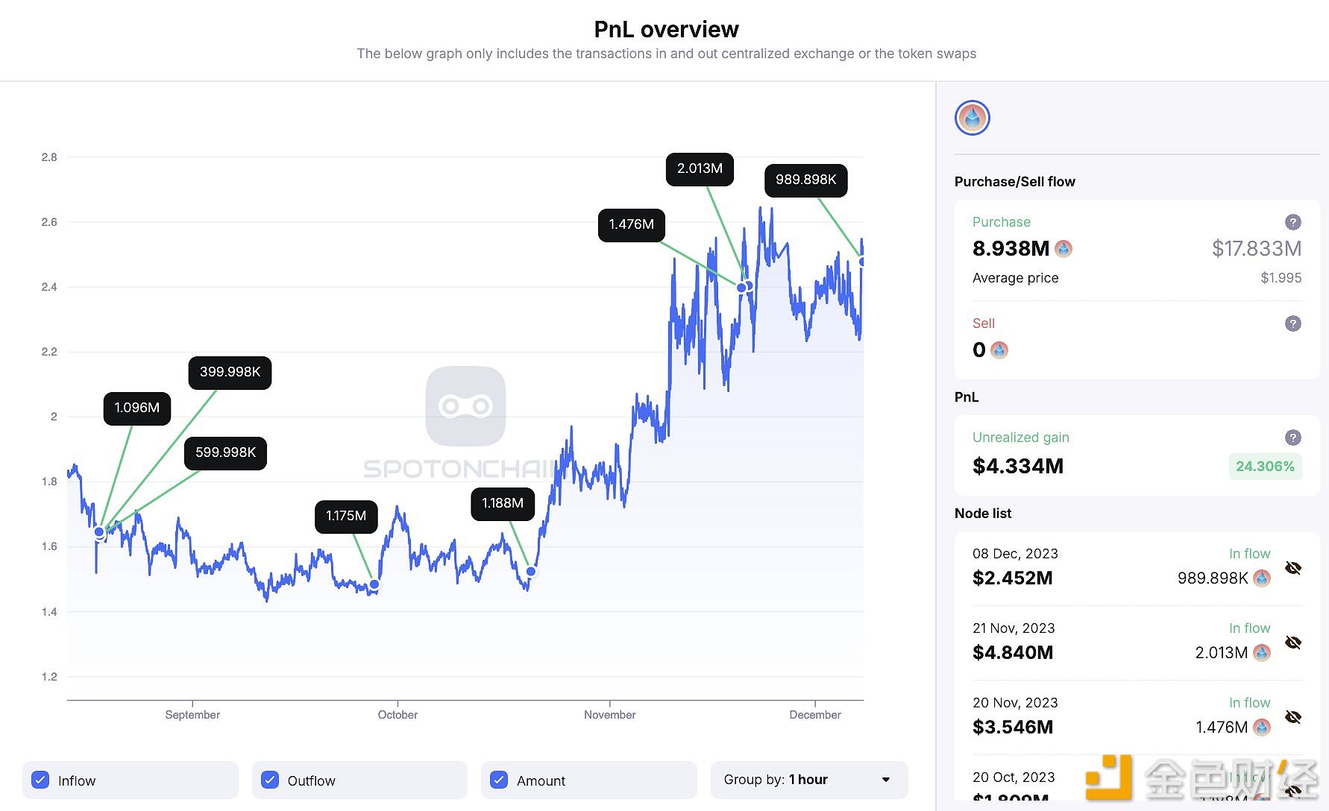Toggle the Amount checkbox
The width and height of the screenshot is (1329, 811).
pos(499,780)
